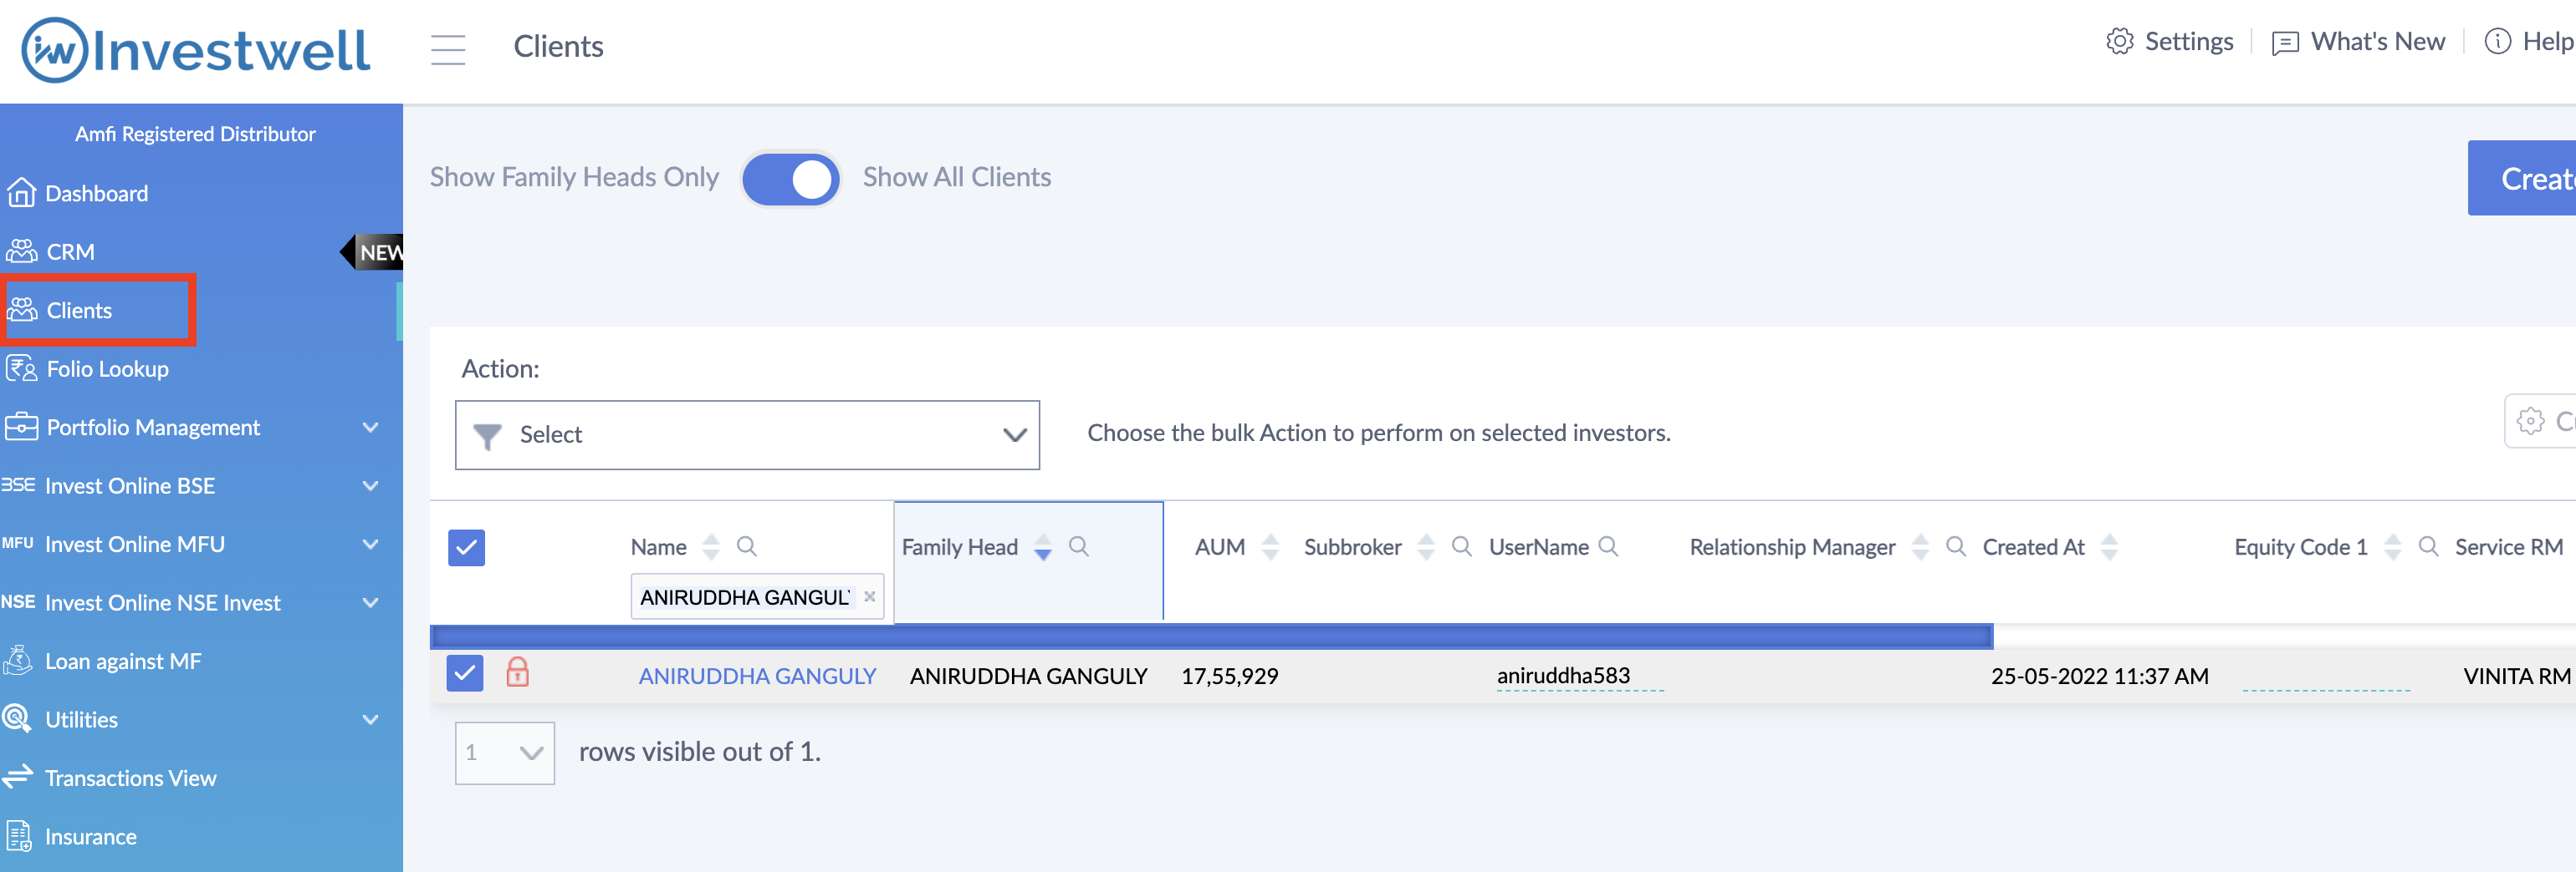The image size is (2576, 872).
Task: Sort by Subbroker column arrows
Action: (1427, 546)
